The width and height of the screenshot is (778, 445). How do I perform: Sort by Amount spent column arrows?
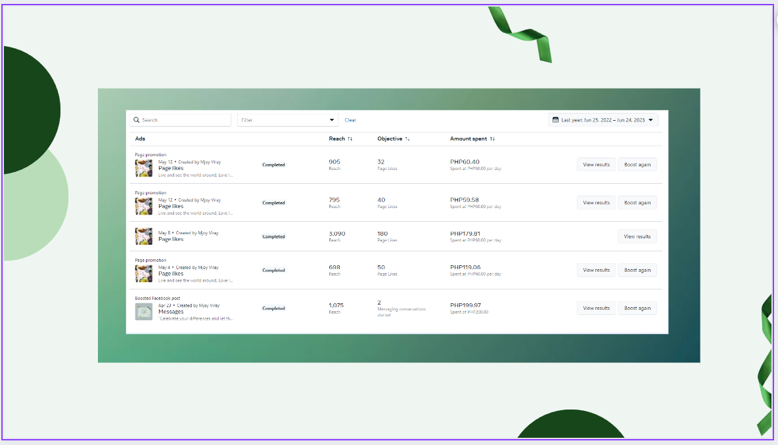coord(492,138)
